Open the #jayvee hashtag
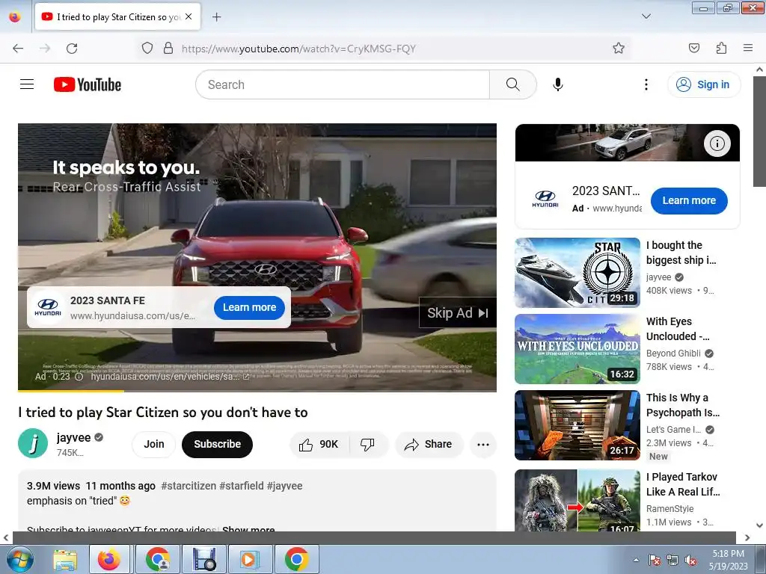Viewport: 766px width, 574px height. 284,486
